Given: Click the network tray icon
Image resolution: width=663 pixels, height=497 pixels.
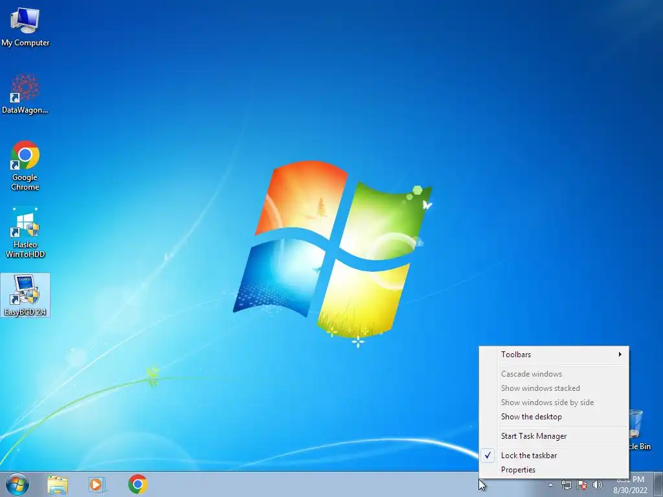Looking at the screenshot, I should (566, 485).
